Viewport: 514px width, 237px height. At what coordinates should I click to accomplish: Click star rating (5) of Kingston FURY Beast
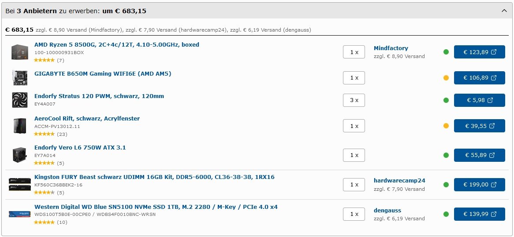49,193
